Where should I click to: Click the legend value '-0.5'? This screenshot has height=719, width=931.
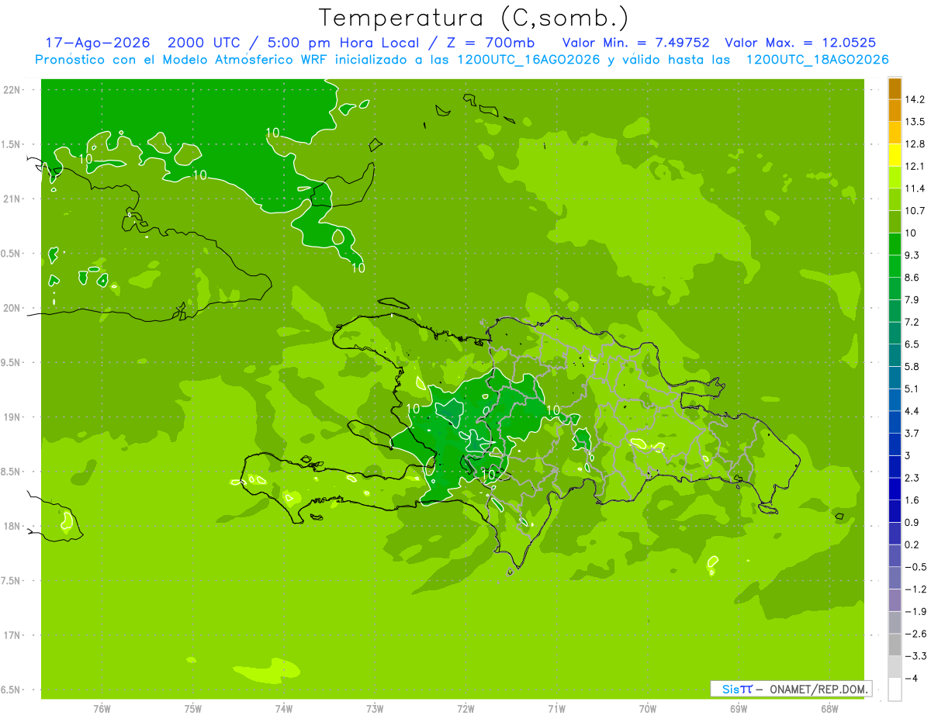point(915,567)
